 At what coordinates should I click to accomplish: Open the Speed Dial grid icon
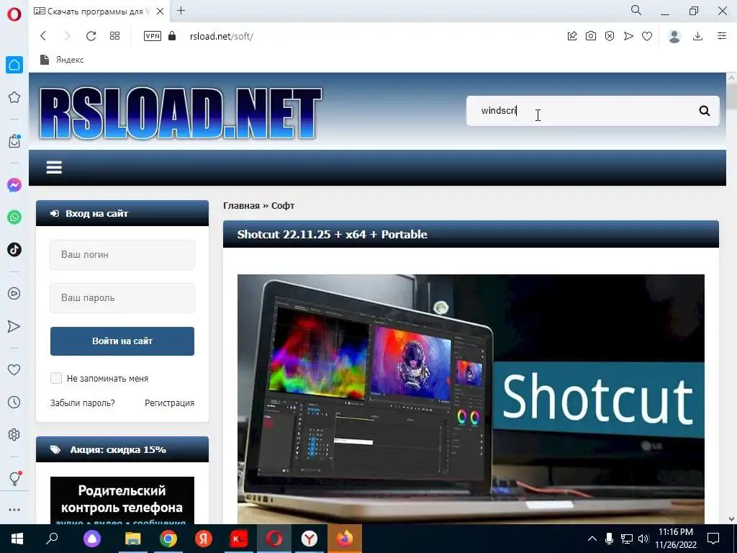[114, 36]
